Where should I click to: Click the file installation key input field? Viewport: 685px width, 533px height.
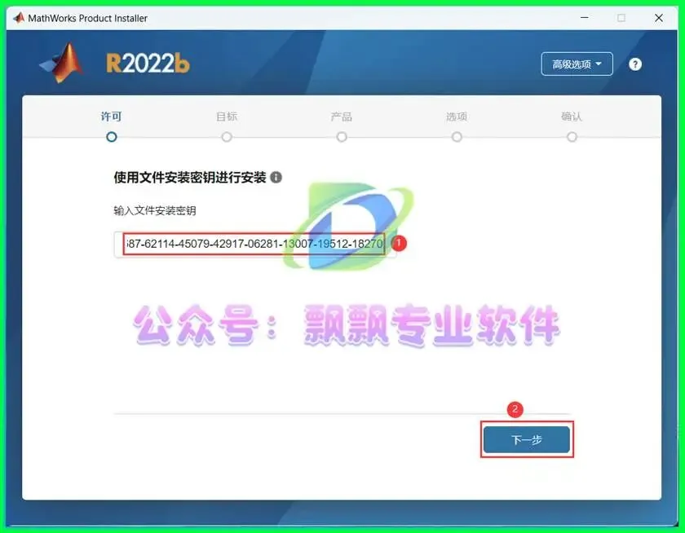(x=255, y=244)
